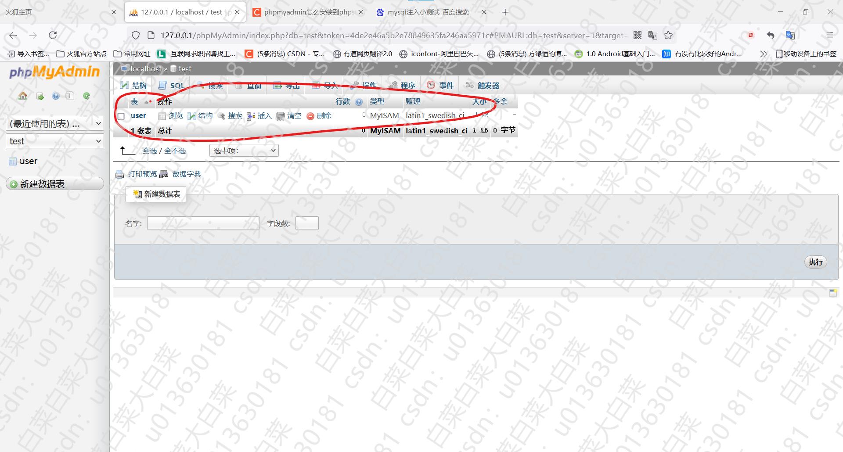Show more bookmarks with the chevron overflow

pyautogui.click(x=764, y=54)
